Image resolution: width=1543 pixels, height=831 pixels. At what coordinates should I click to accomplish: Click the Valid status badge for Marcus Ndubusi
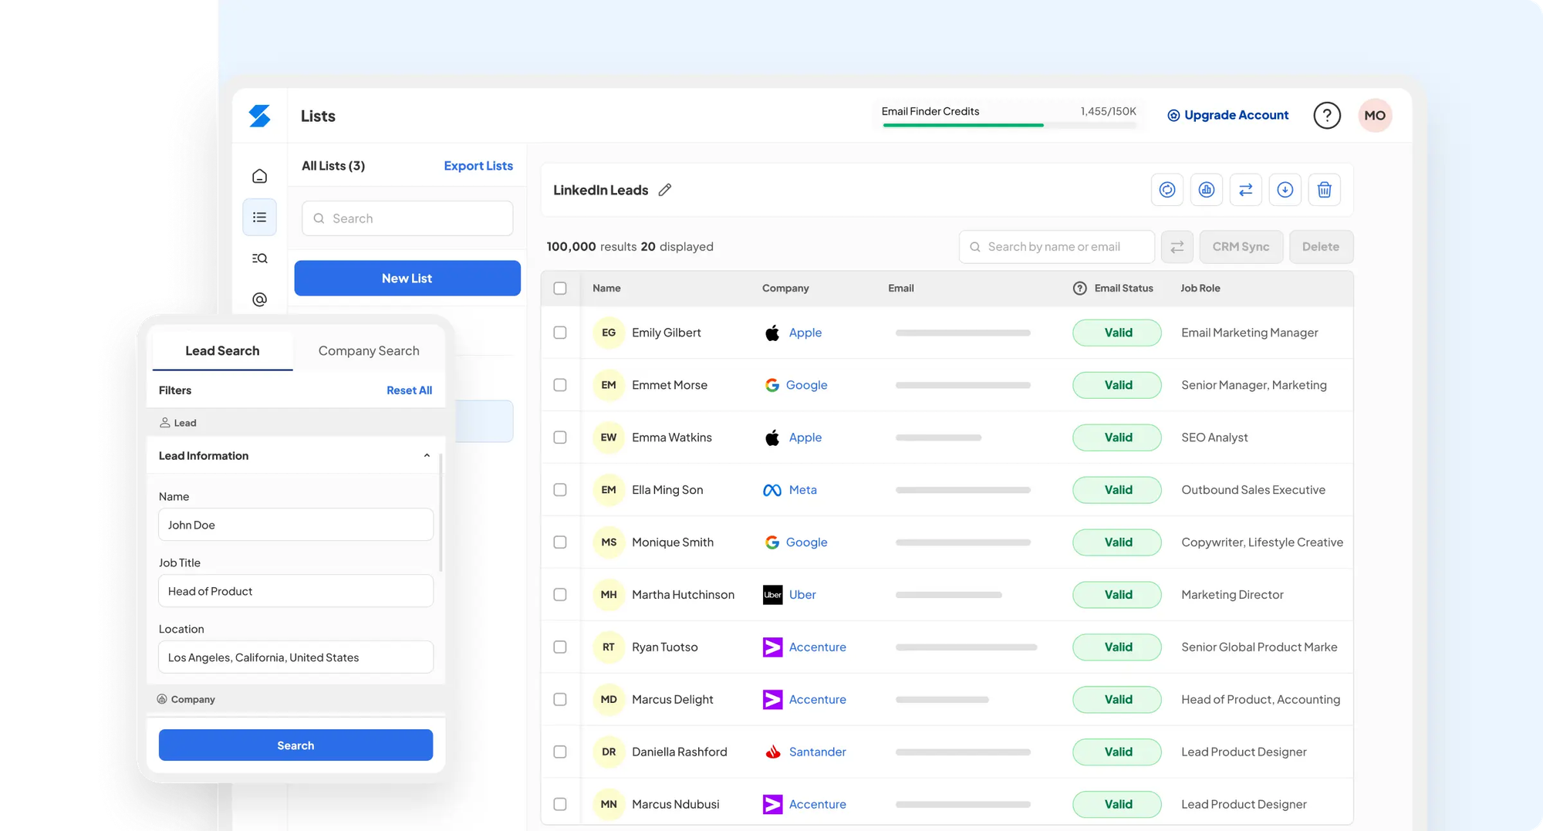pos(1117,805)
